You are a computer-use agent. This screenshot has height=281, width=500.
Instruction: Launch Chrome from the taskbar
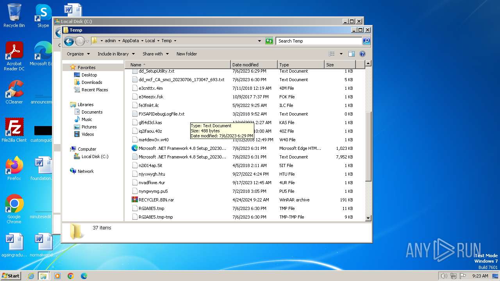pos(71,276)
